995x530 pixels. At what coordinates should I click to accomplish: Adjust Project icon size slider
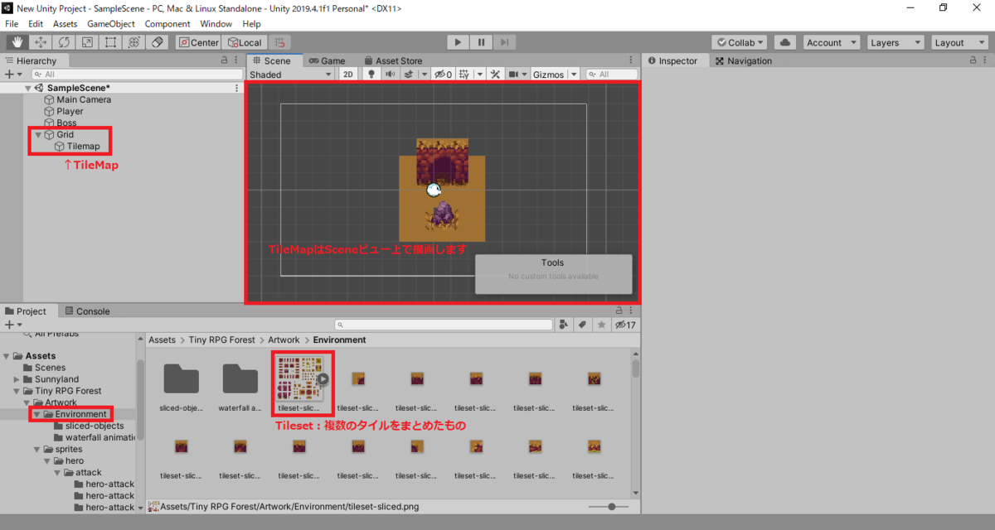611,506
